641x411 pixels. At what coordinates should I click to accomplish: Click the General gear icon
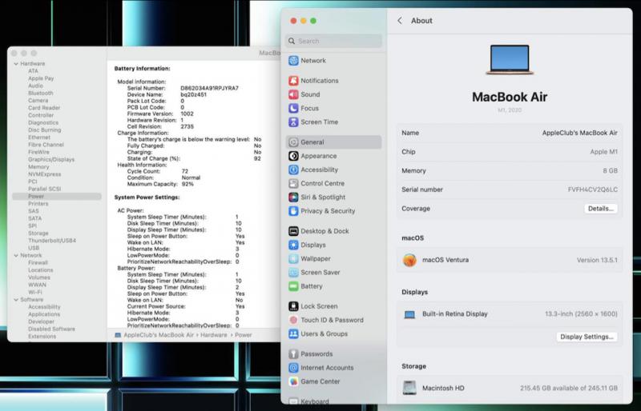point(293,142)
